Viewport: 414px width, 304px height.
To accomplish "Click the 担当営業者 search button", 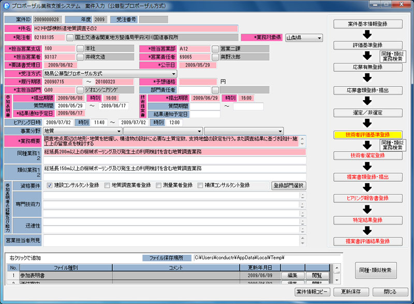I will [x=80, y=57].
